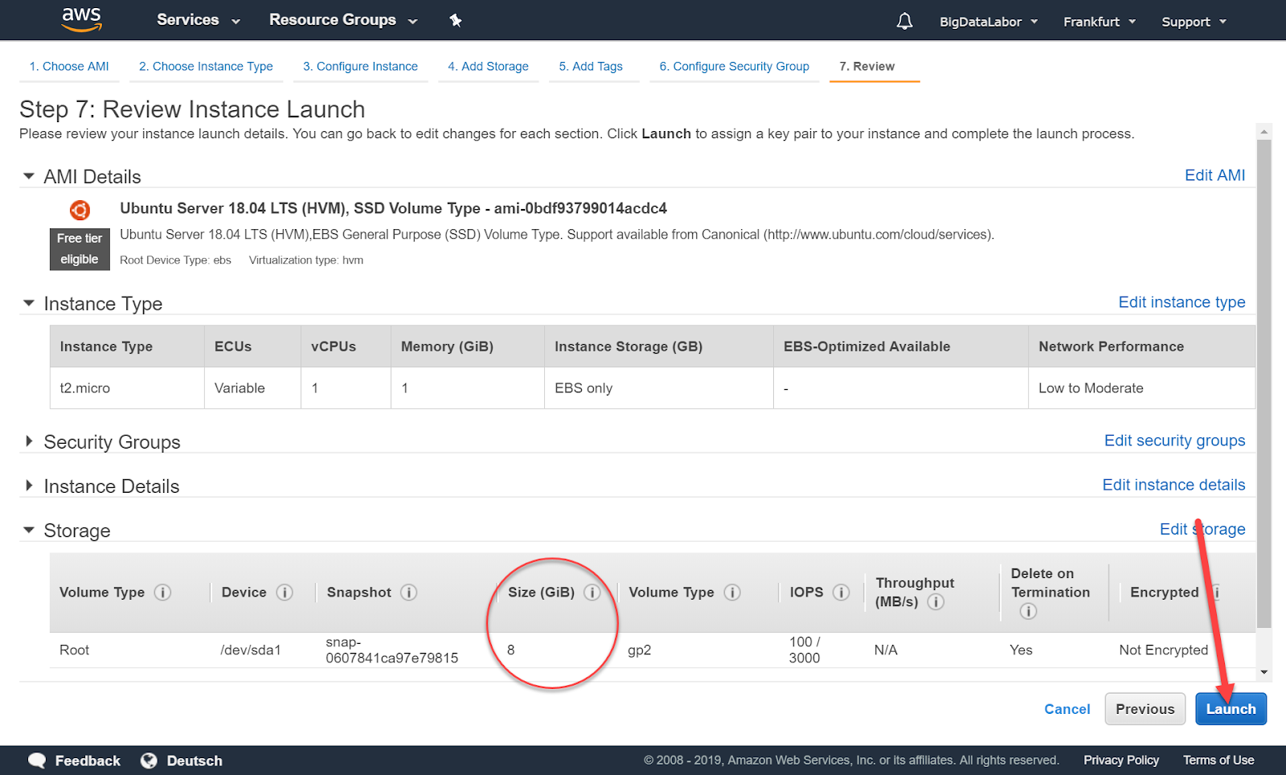Select the 7. Review tab
Screen dimensions: 1286x775
[866, 67]
